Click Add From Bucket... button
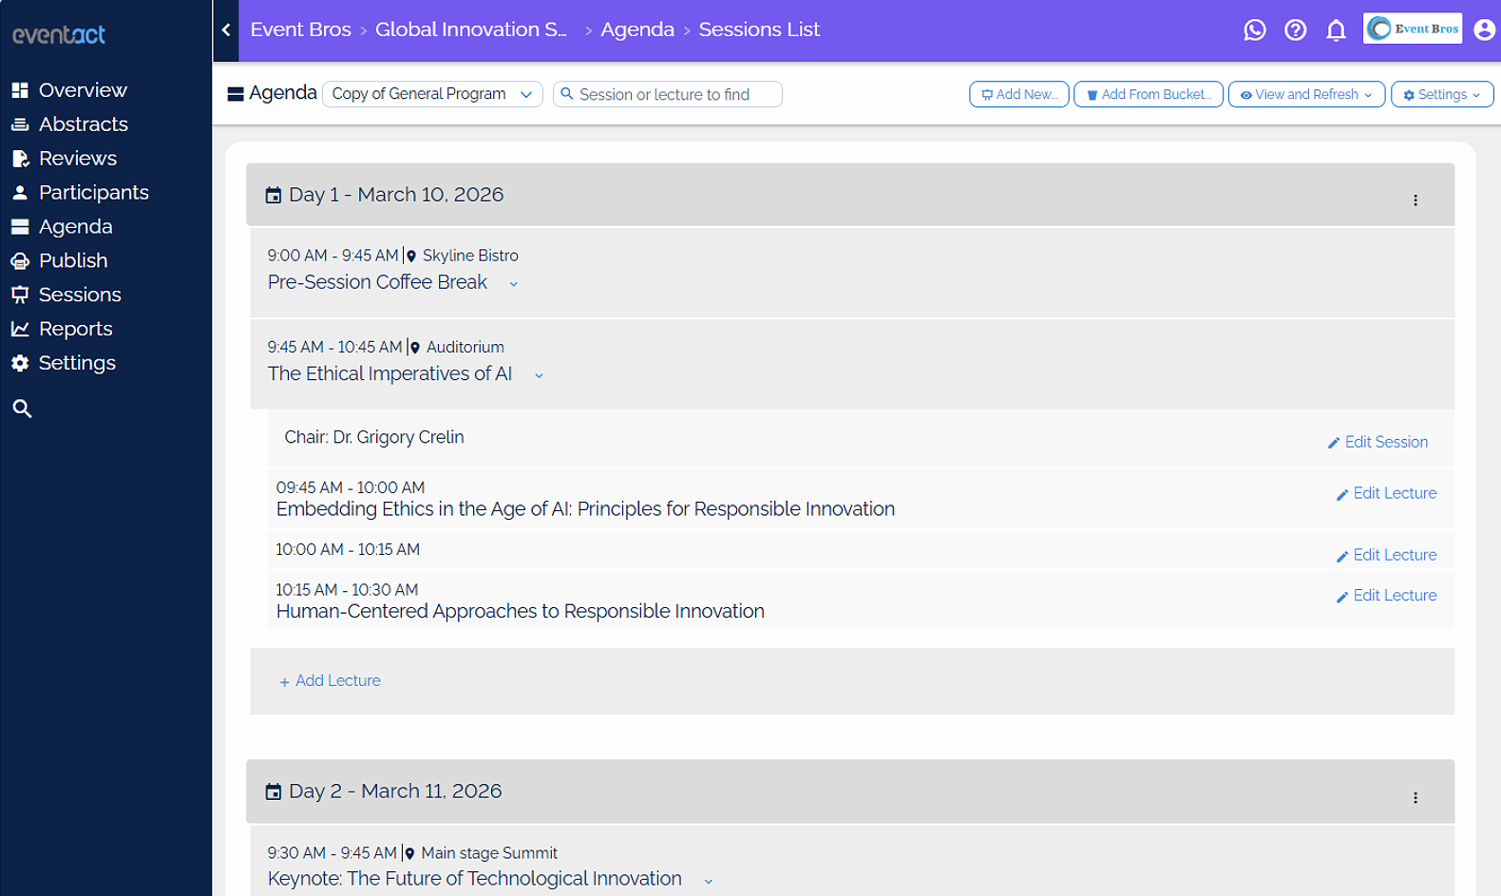Screen dimensions: 1501x896 click(1149, 94)
